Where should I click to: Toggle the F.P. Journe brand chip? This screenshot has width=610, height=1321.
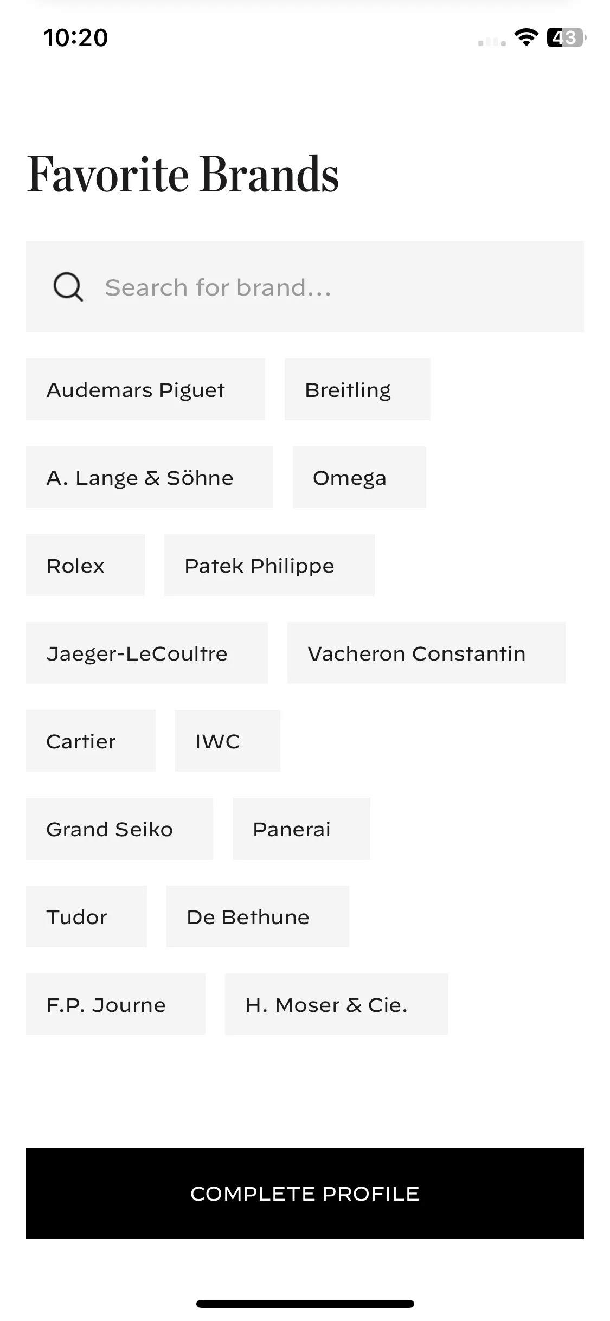click(x=115, y=1004)
